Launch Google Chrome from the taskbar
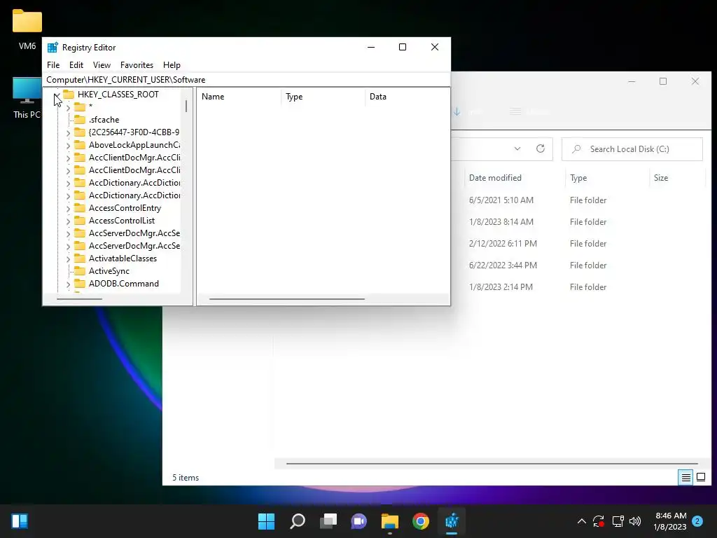 pyautogui.click(x=421, y=521)
